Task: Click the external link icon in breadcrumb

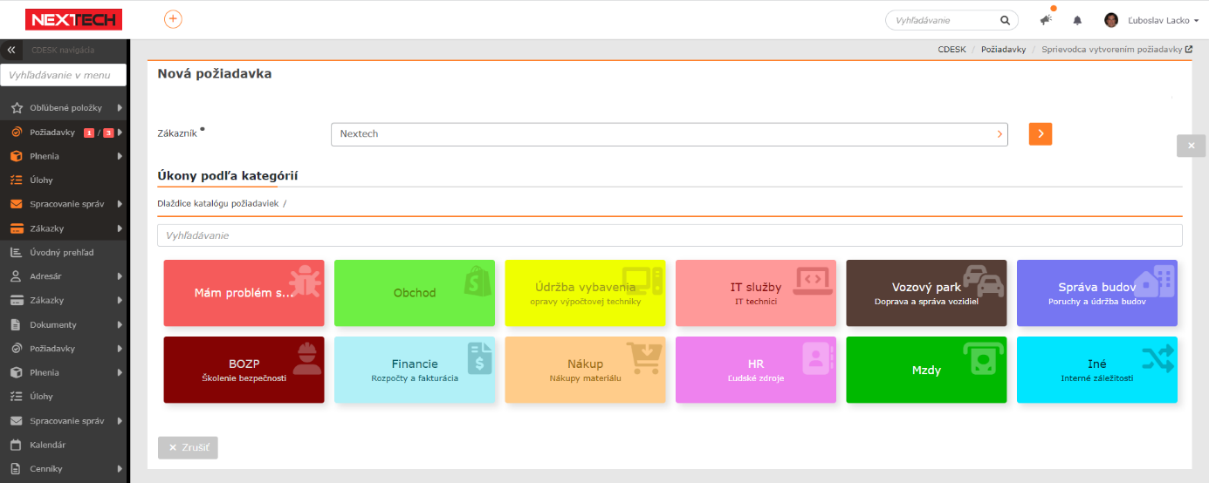Action: coord(1189,50)
